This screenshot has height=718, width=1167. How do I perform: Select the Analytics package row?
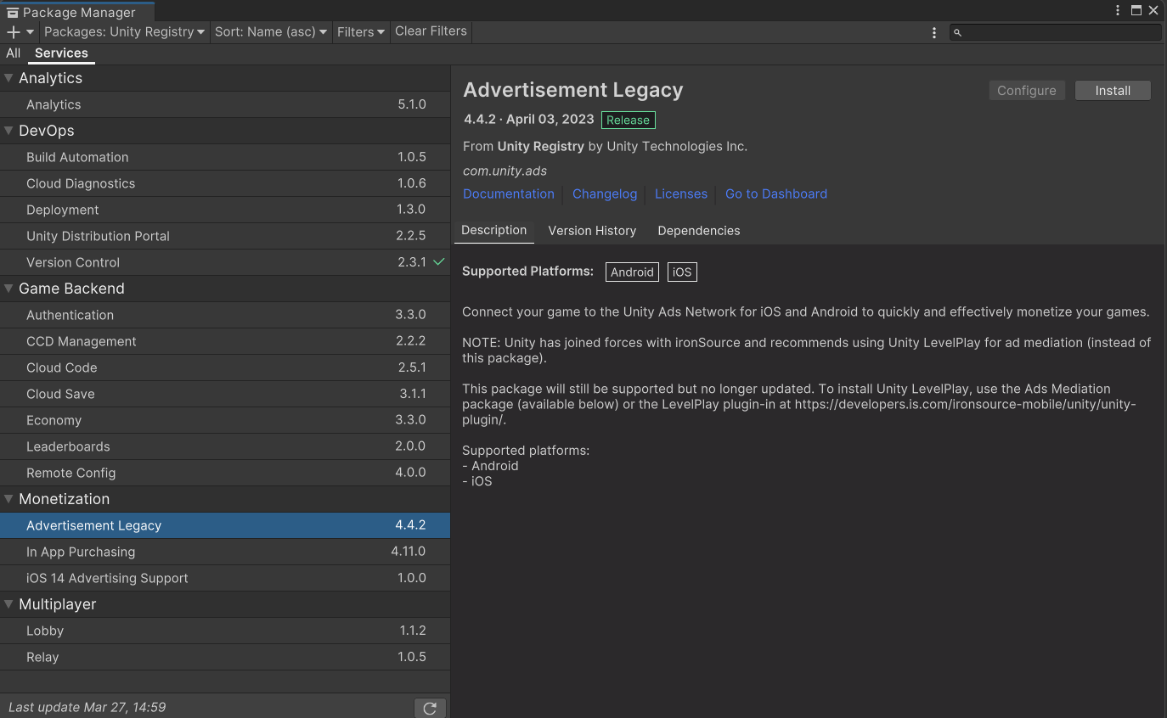pyautogui.click(x=225, y=104)
